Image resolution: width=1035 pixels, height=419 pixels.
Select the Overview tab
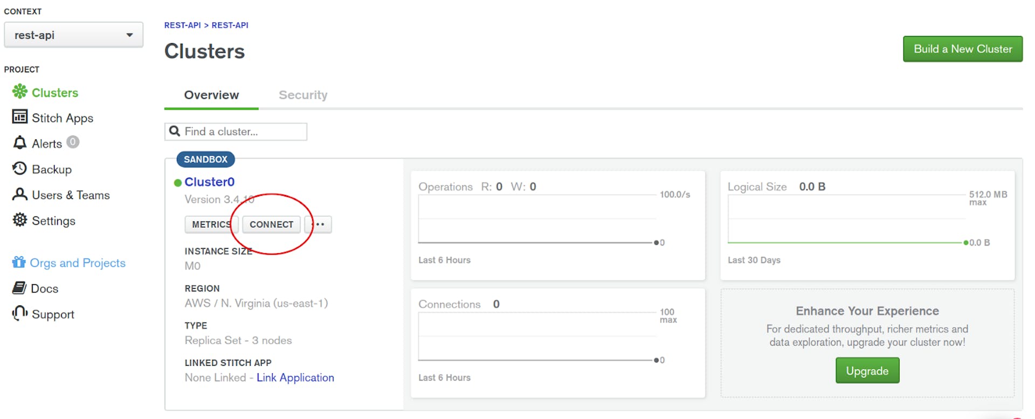(211, 95)
